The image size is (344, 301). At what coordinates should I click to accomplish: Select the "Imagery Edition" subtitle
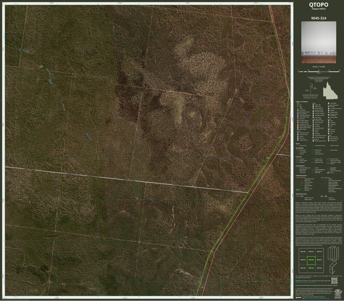[318, 9]
